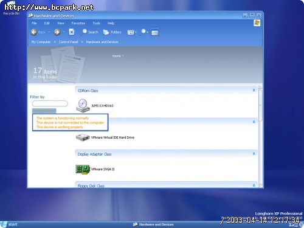304x228 pixels.
Task: Select 'The system is functioning normally' option
Action: point(63,118)
